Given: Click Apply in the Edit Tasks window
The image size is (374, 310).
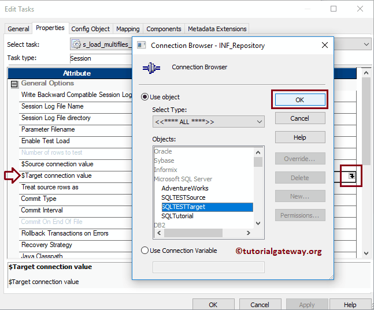Looking at the screenshot, I should pos(307,305).
